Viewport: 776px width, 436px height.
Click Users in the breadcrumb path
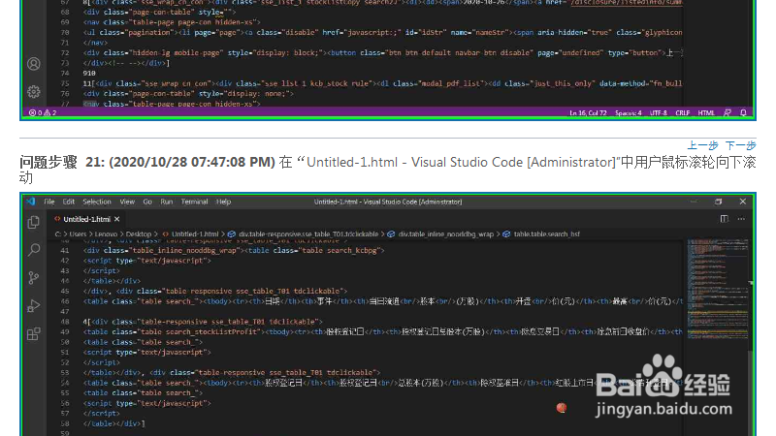tap(78, 234)
